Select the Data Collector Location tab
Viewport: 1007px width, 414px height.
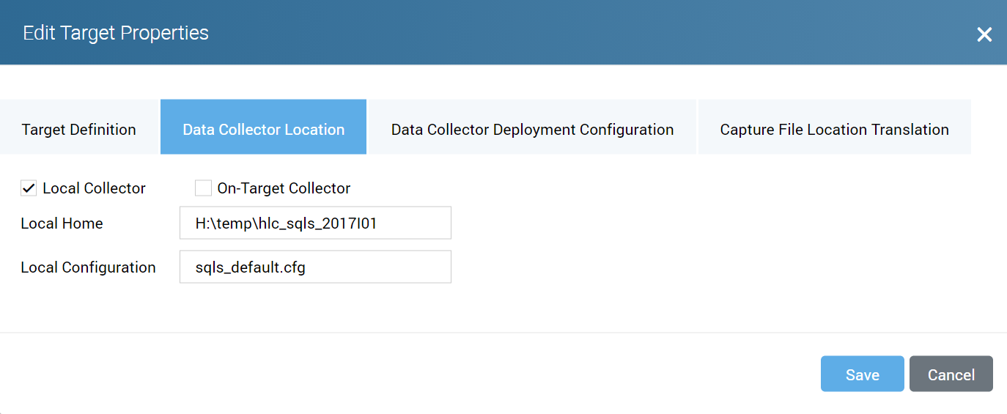pyautogui.click(x=263, y=130)
